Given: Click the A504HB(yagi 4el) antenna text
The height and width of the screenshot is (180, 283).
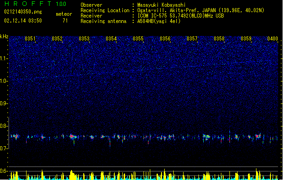Looking at the screenshot, I should pyautogui.click(x=159, y=21).
